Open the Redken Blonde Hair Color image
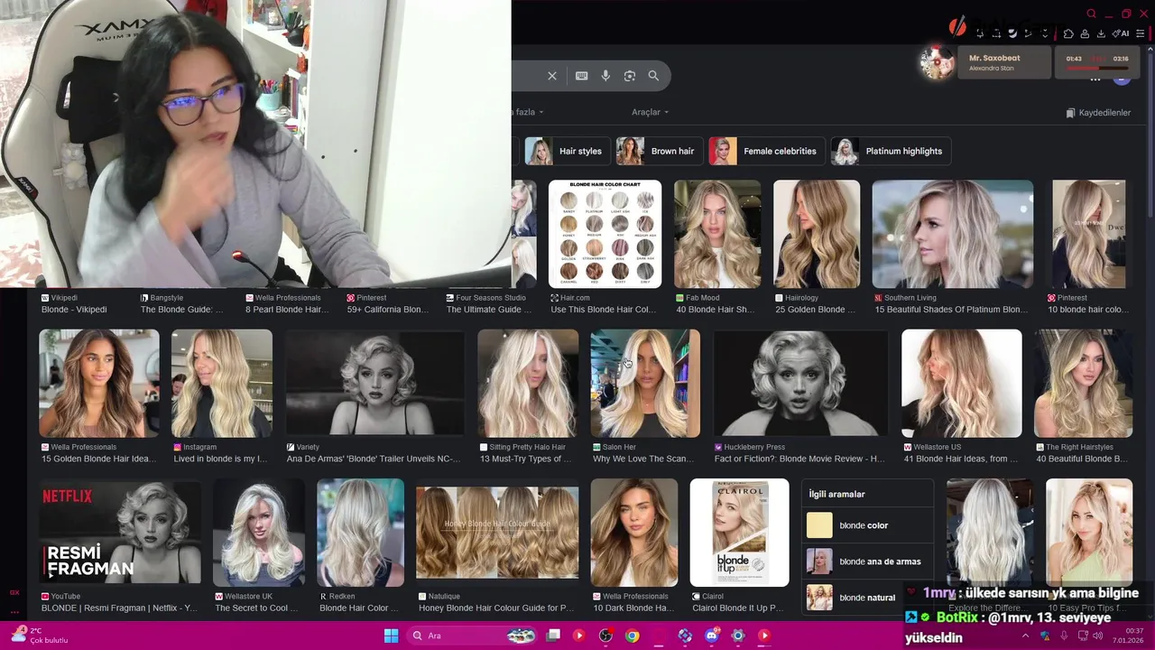1155x650 pixels. 360,533
